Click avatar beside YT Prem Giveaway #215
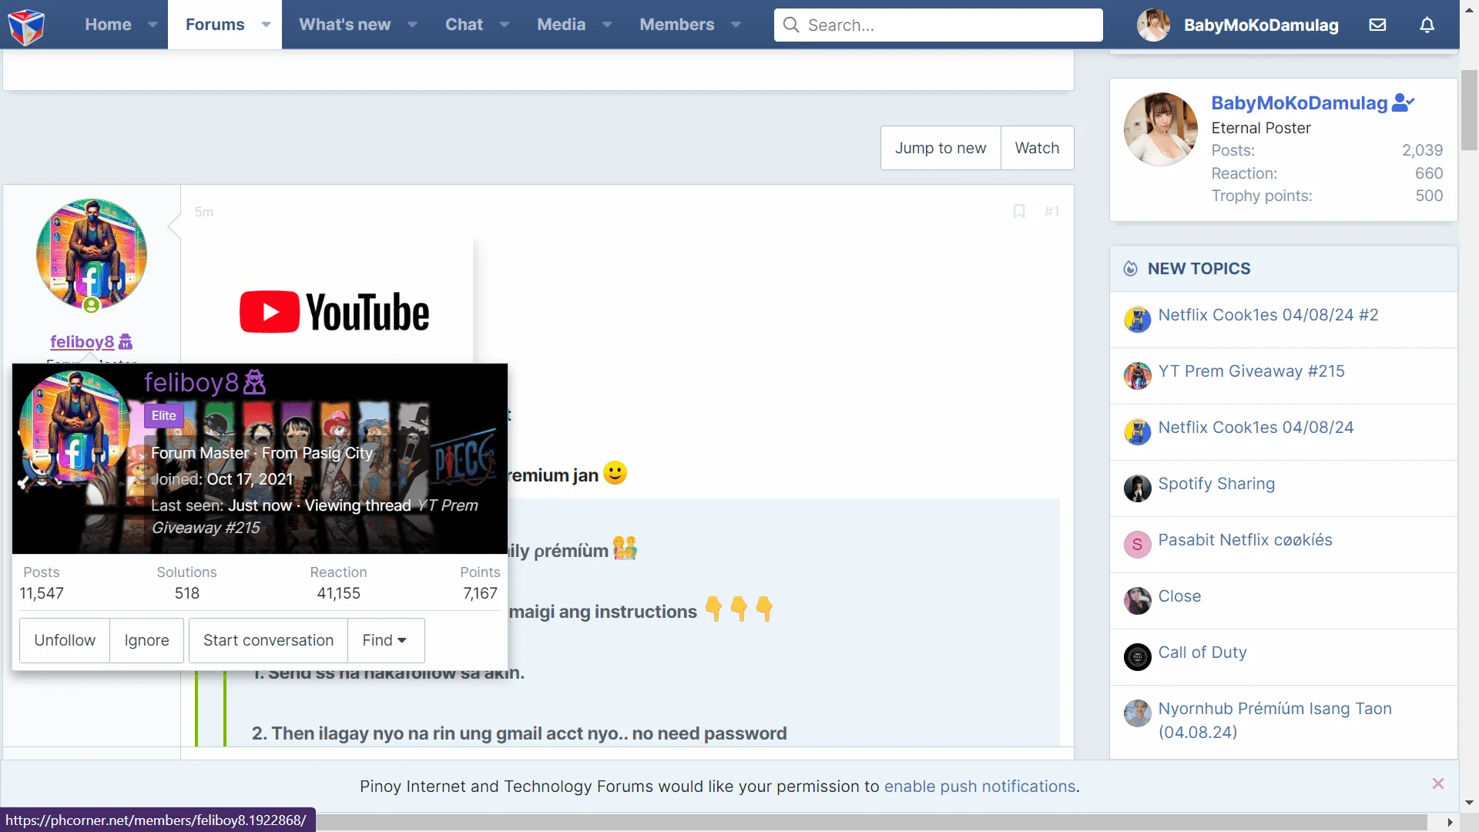Image resolution: width=1479 pixels, height=832 pixels. pyautogui.click(x=1138, y=375)
